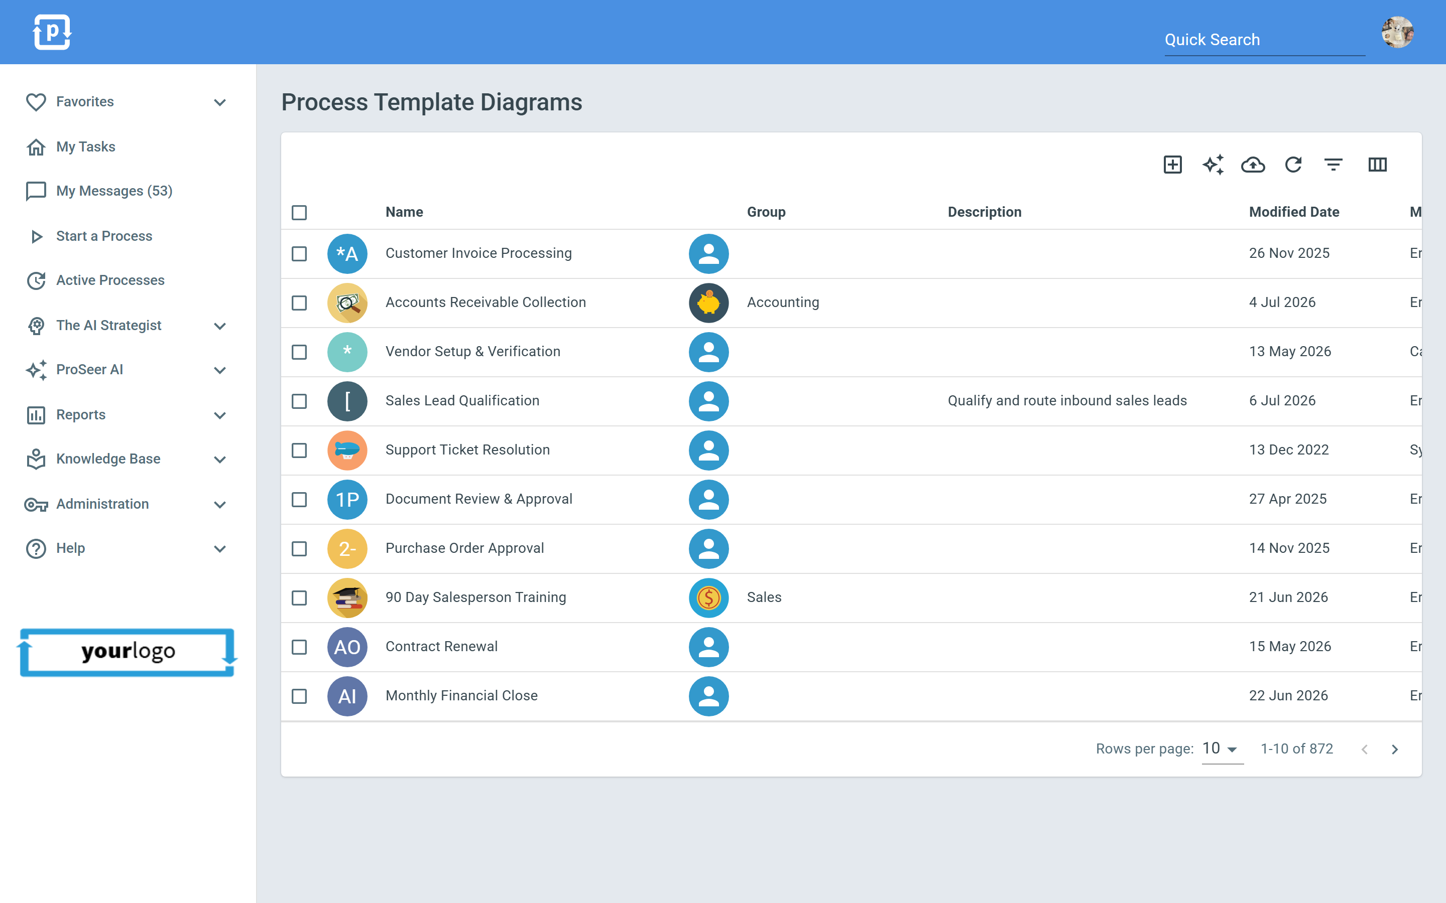Open the Monthly Financial Close template

coord(461,696)
